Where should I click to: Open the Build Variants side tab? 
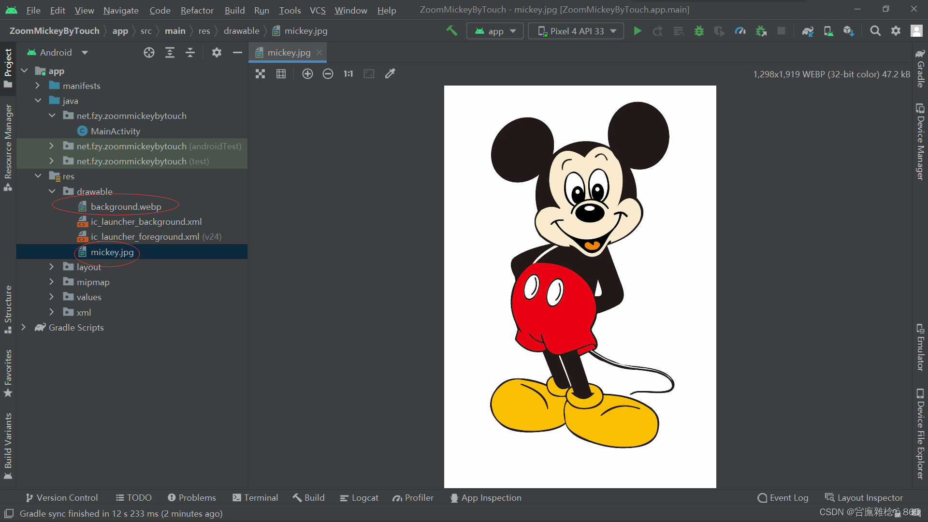click(8, 446)
